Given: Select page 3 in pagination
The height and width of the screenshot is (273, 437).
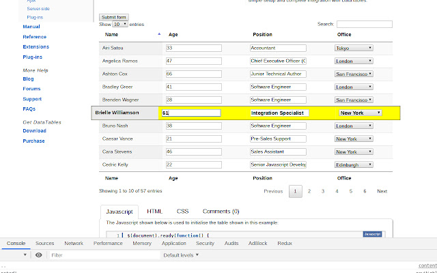Looking at the screenshot, I should click(x=323, y=191).
